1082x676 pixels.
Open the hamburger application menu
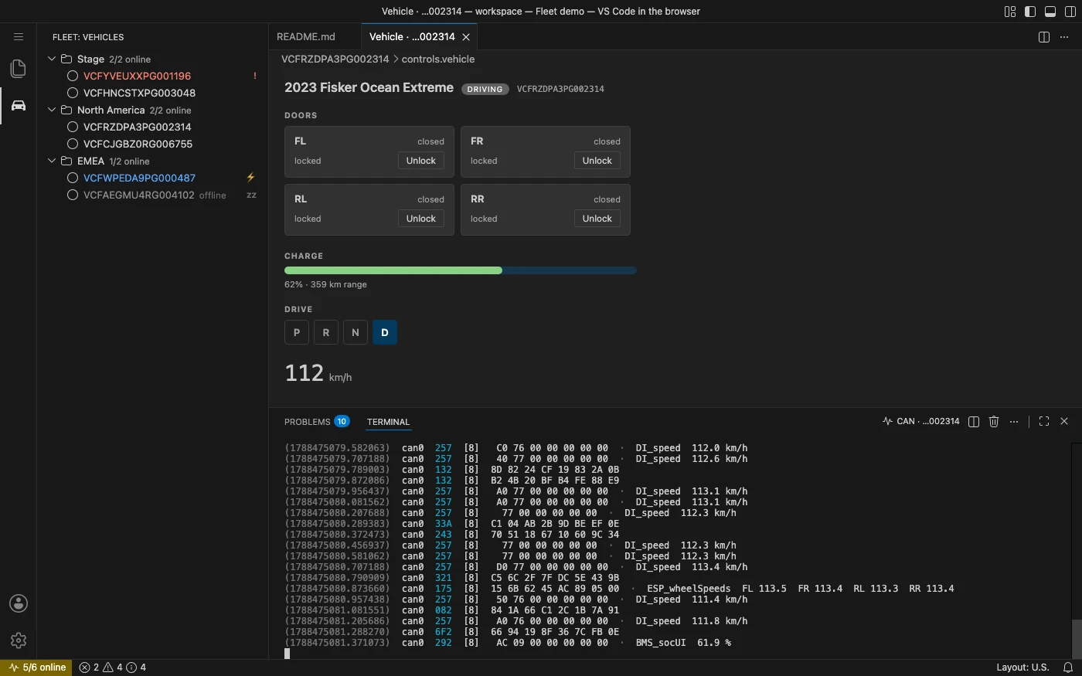[19, 36]
